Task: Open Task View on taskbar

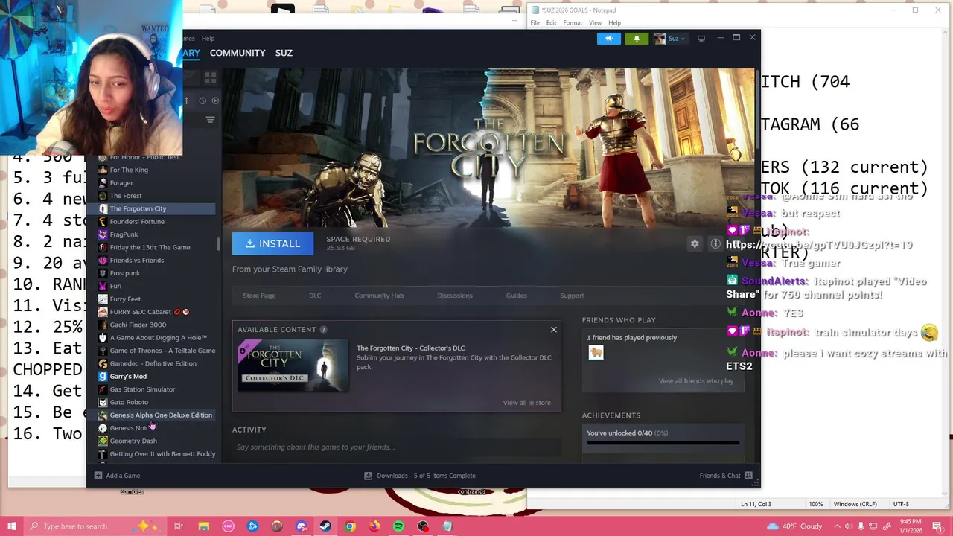Action: click(179, 526)
